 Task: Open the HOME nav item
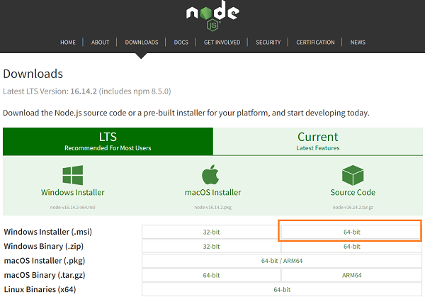coord(68,43)
